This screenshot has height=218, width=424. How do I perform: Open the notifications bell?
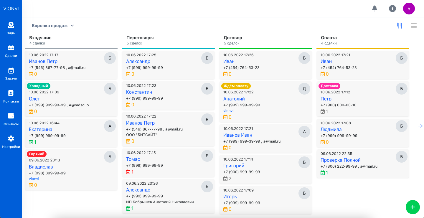point(374,9)
